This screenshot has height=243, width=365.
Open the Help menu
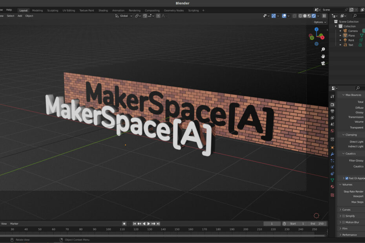[x=9, y=10]
